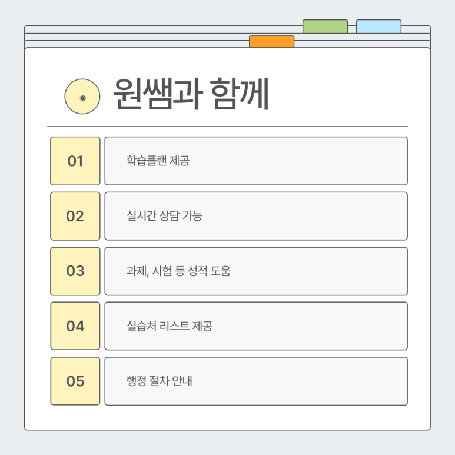Image resolution: width=455 pixels, height=455 pixels.
Task: Open the 실습처 리스트 제공 item
Action: (x=256, y=326)
